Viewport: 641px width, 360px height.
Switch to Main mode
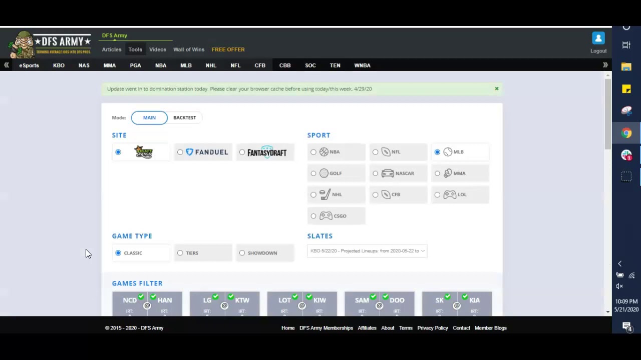[x=149, y=117]
